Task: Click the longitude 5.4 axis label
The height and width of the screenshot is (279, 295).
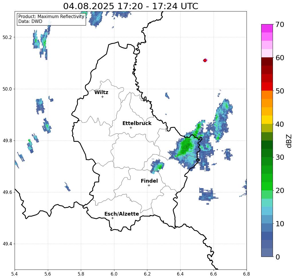Action: click(x=15, y=274)
